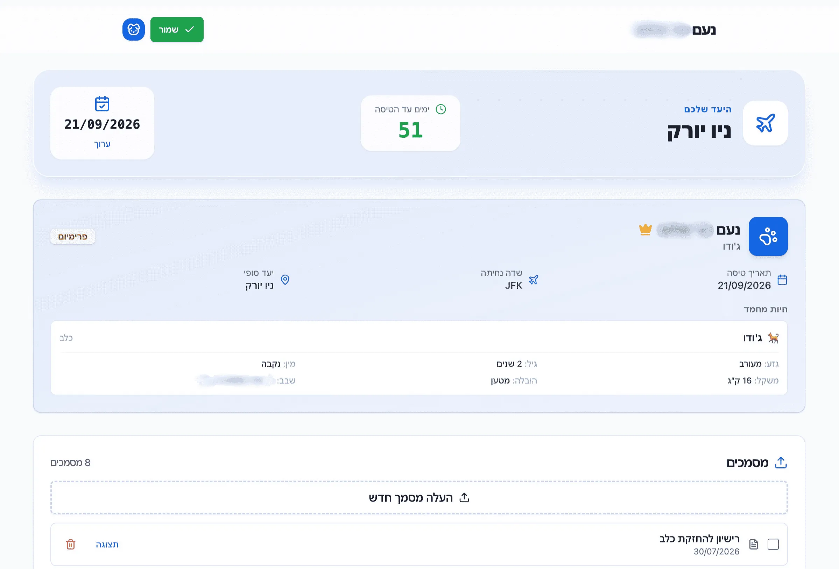The image size is (839, 569).
Task: Click the dog emoji beside ג'ודו
Action: [x=773, y=338]
